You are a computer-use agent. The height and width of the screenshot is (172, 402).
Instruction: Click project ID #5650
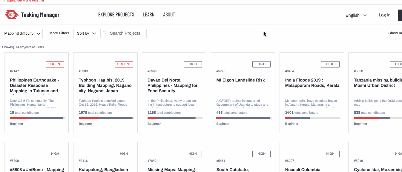358,71
